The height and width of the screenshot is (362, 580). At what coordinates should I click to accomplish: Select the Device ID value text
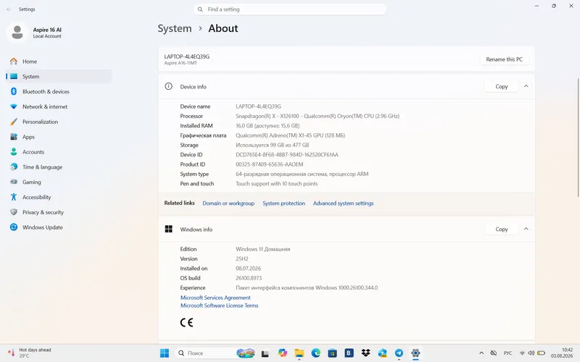coord(287,155)
